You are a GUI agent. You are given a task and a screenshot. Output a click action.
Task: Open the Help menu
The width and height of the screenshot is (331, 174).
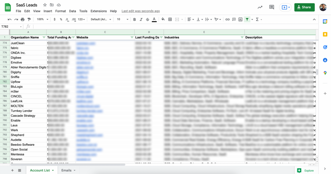tap(113, 11)
